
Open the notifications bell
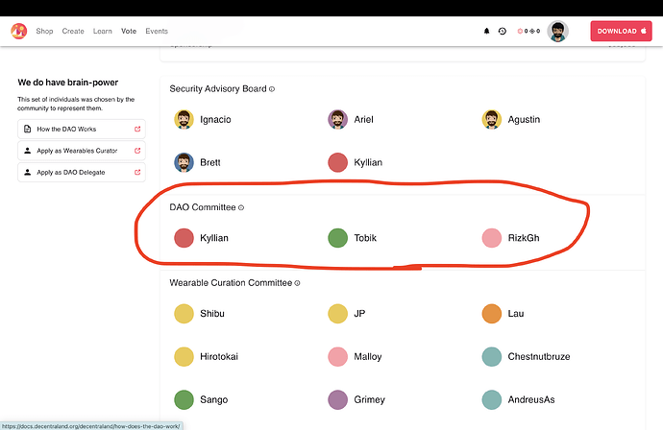point(486,31)
